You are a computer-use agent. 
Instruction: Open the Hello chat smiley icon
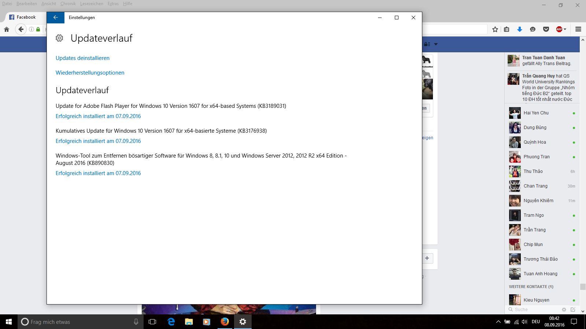click(533, 29)
